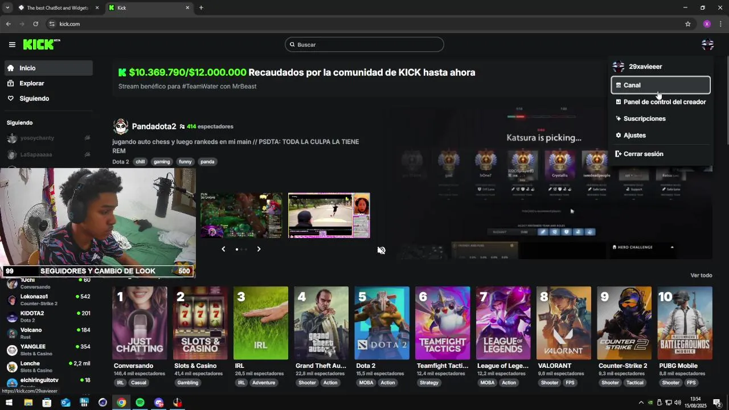The image size is (729, 410).
Task: Open the Slots & Casino category card
Action: click(x=200, y=323)
